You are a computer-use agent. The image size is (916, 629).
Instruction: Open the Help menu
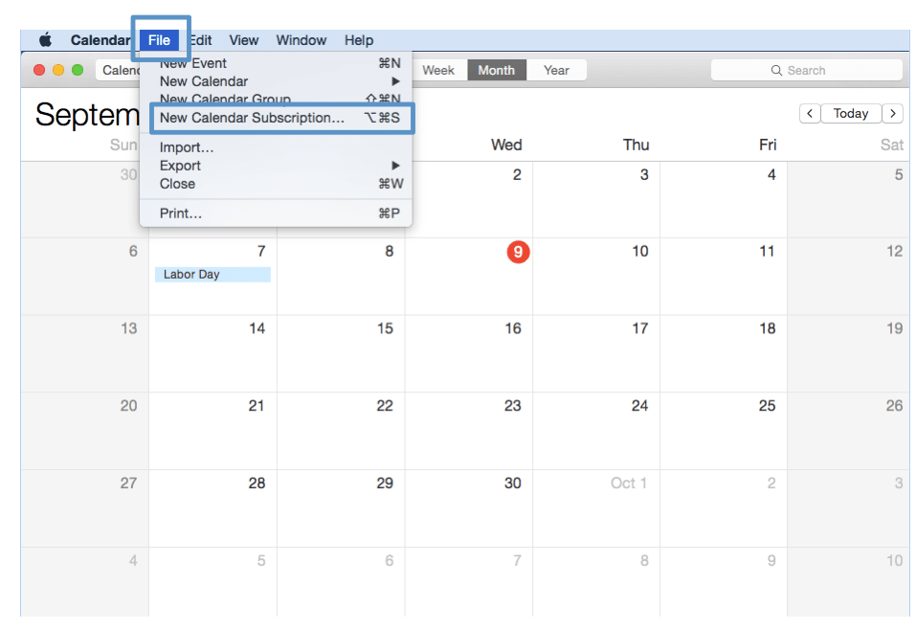[359, 40]
